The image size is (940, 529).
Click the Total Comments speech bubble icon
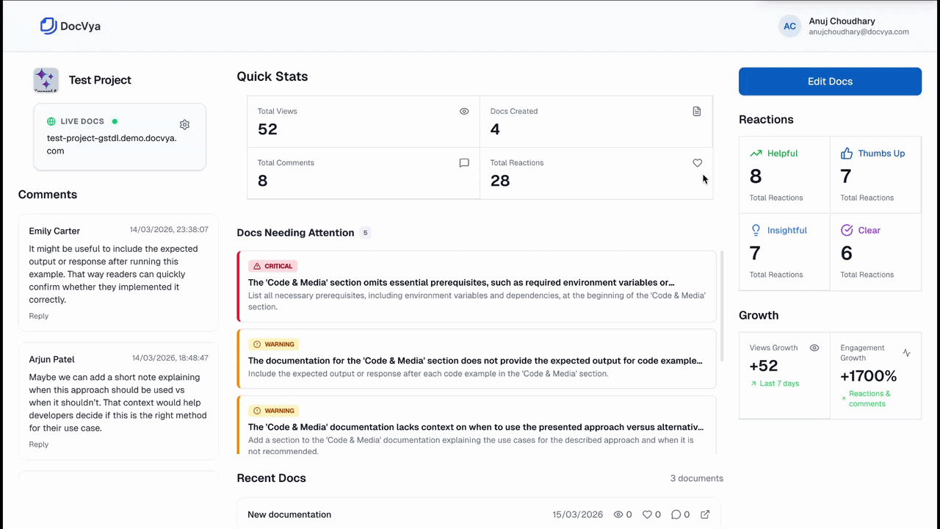pyautogui.click(x=464, y=162)
